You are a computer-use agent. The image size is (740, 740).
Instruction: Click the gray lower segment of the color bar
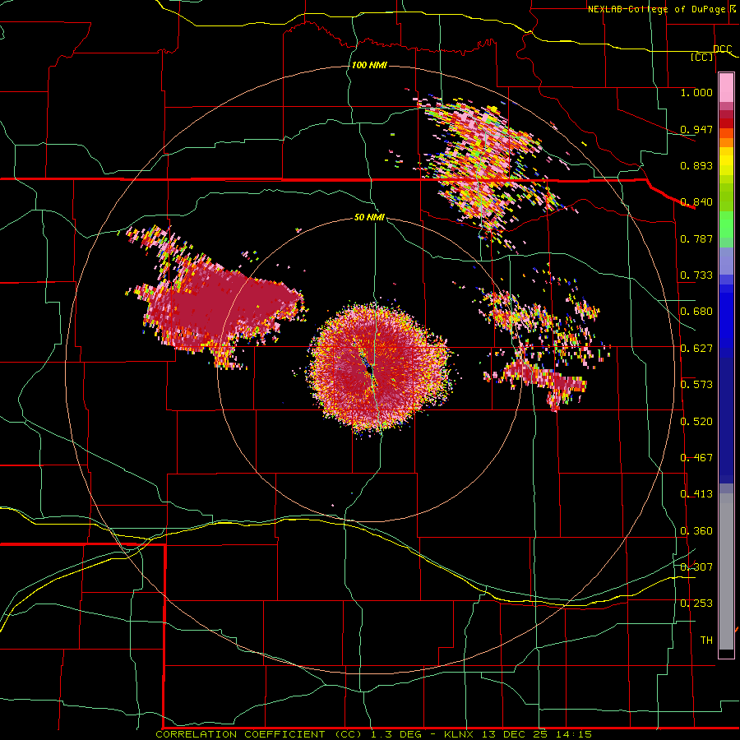click(726, 571)
